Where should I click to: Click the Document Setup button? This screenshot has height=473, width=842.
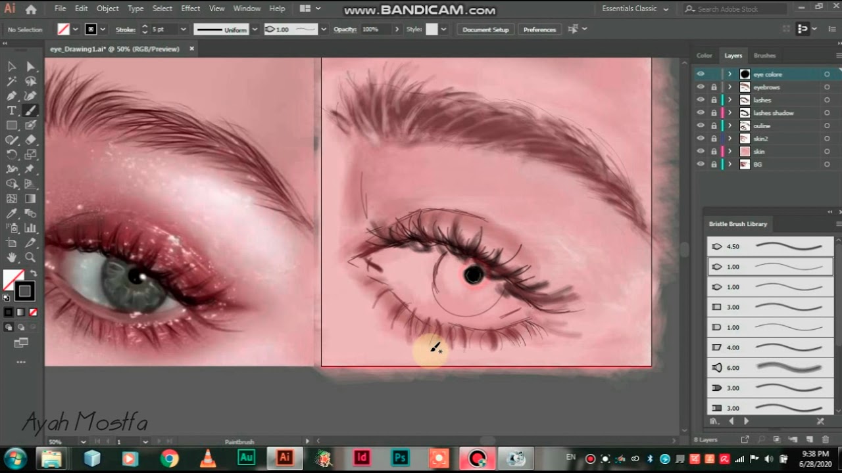point(485,30)
